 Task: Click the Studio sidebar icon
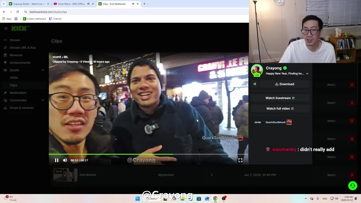tap(5, 70)
